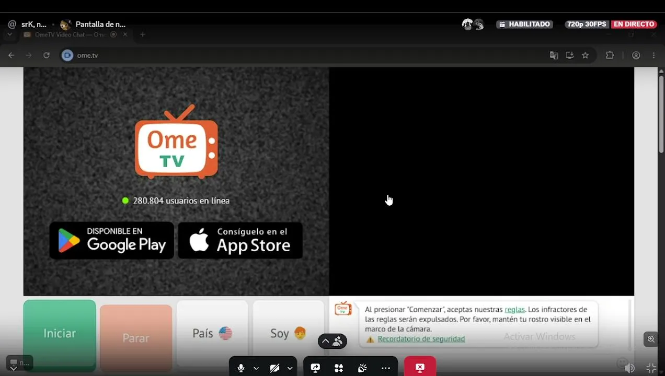Image resolution: width=665 pixels, height=376 pixels.
Task: Click the warning triangle icon
Action: pyautogui.click(x=370, y=339)
